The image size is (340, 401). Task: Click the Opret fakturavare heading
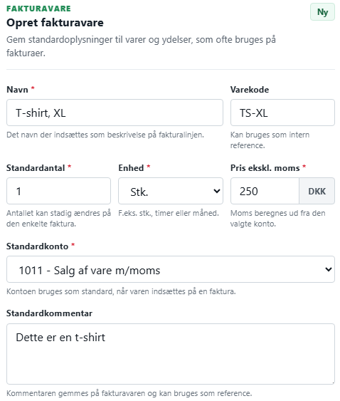pyautogui.click(x=55, y=23)
